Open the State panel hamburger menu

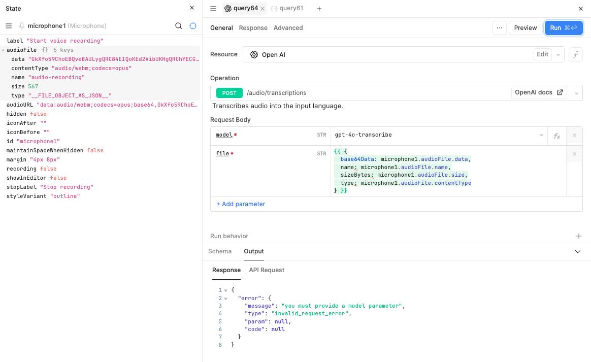point(9,26)
